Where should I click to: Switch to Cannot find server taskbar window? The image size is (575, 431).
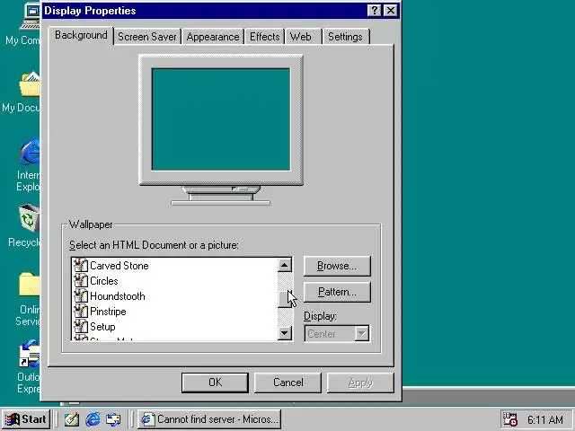pyautogui.click(x=209, y=419)
